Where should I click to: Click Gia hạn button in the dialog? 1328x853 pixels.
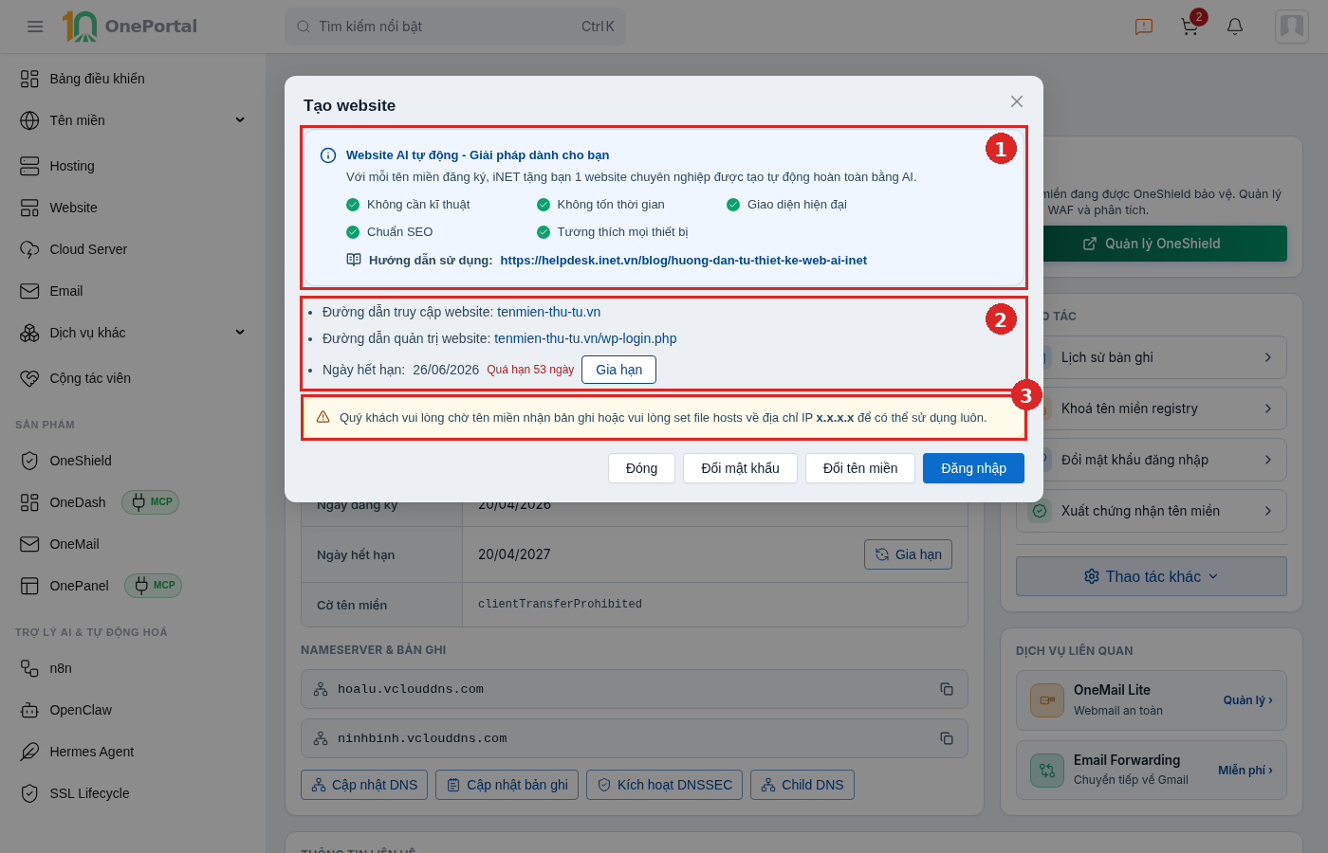click(x=618, y=370)
